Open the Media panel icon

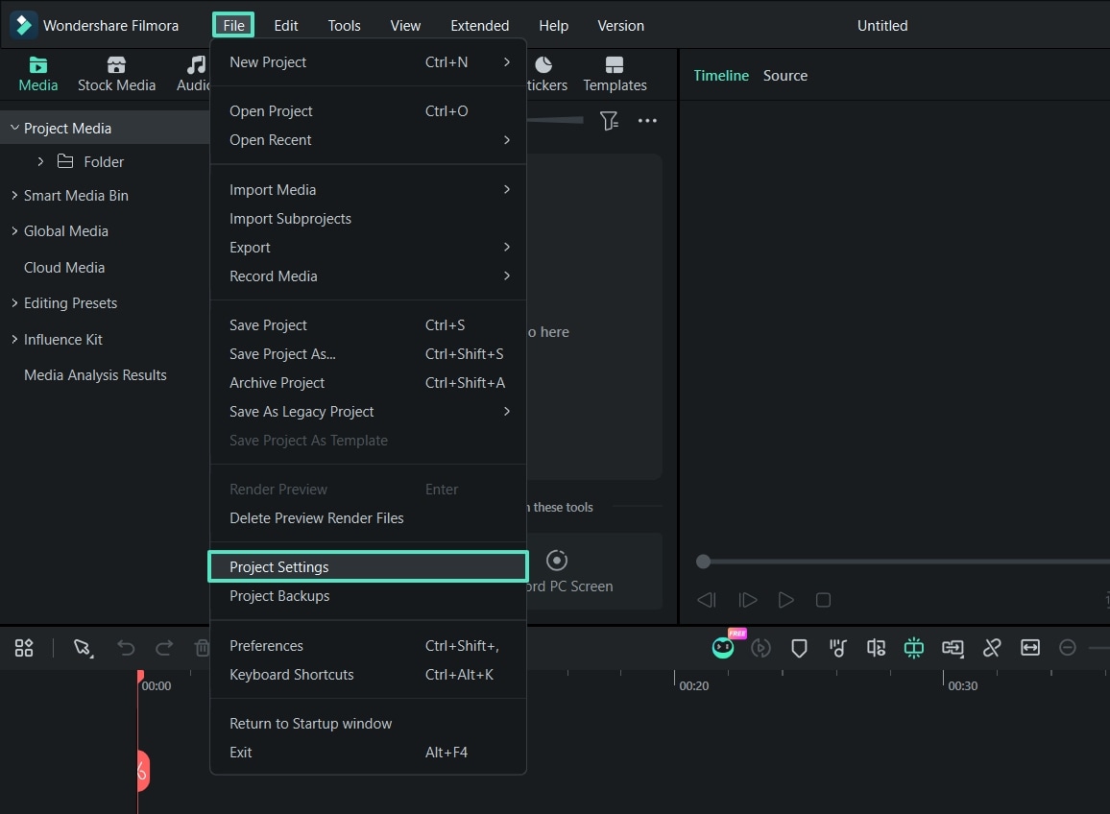coord(37,65)
